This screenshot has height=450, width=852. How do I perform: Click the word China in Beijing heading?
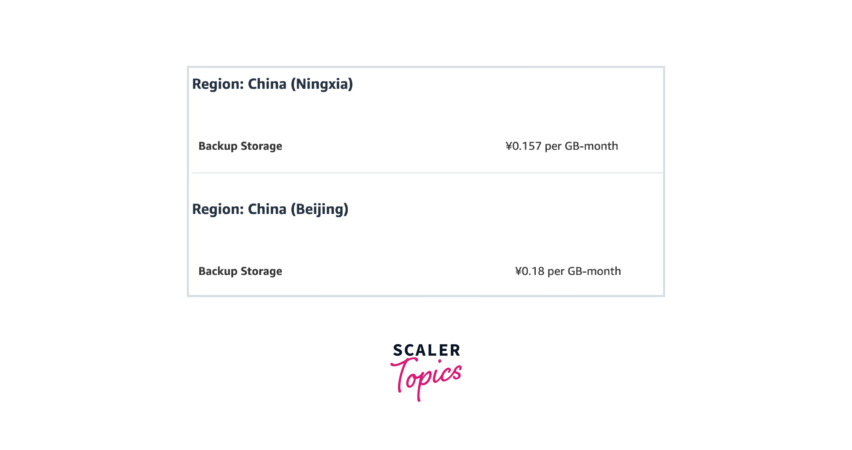267,209
